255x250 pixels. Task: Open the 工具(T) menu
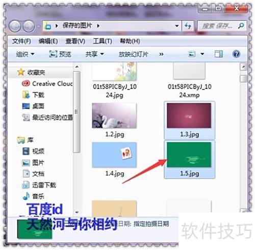[x=103, y=41]
